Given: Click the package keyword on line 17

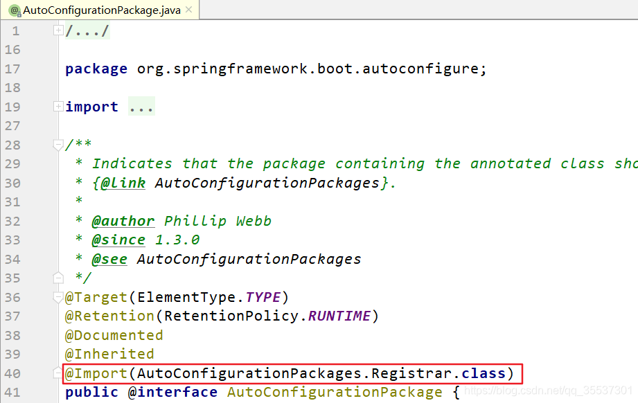Looking at the screenshot, I should [x=96, y=69].
